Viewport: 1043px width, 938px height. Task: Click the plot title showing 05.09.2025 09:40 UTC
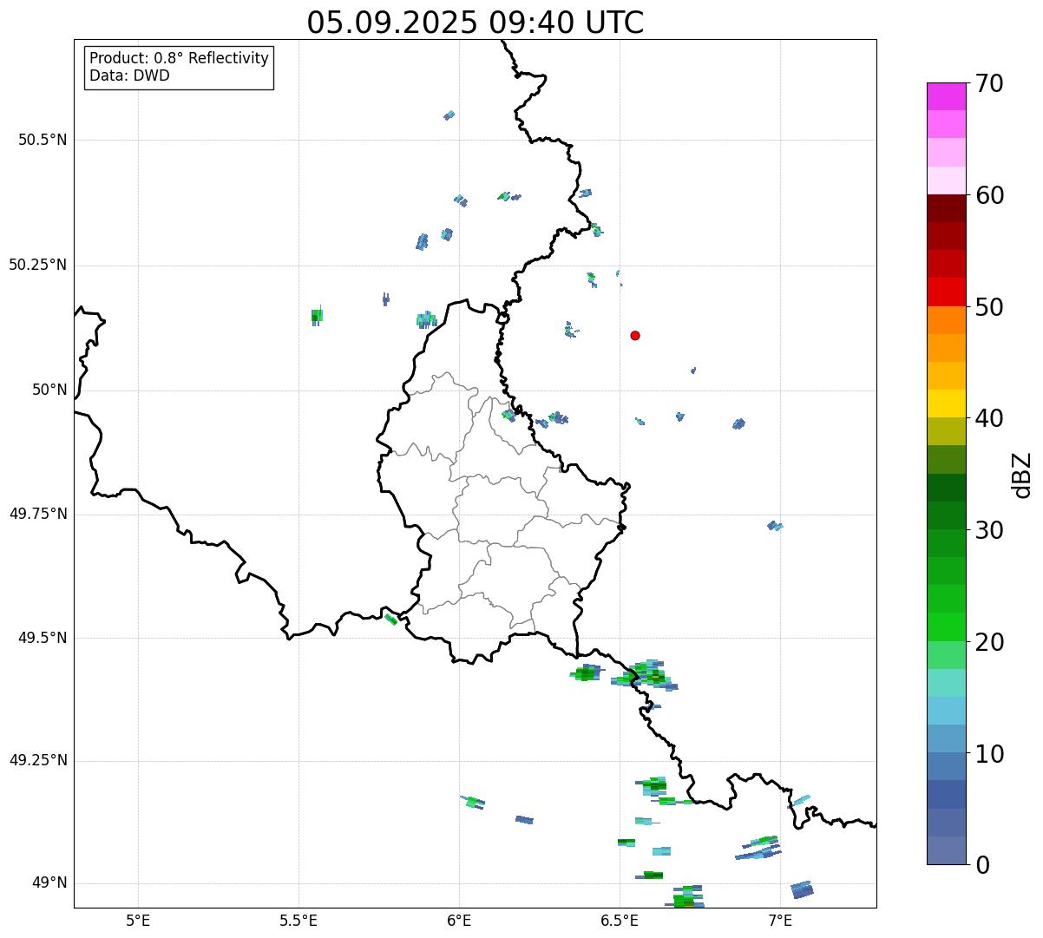coord(475,23)
